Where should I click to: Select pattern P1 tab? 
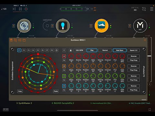point(19,50)
